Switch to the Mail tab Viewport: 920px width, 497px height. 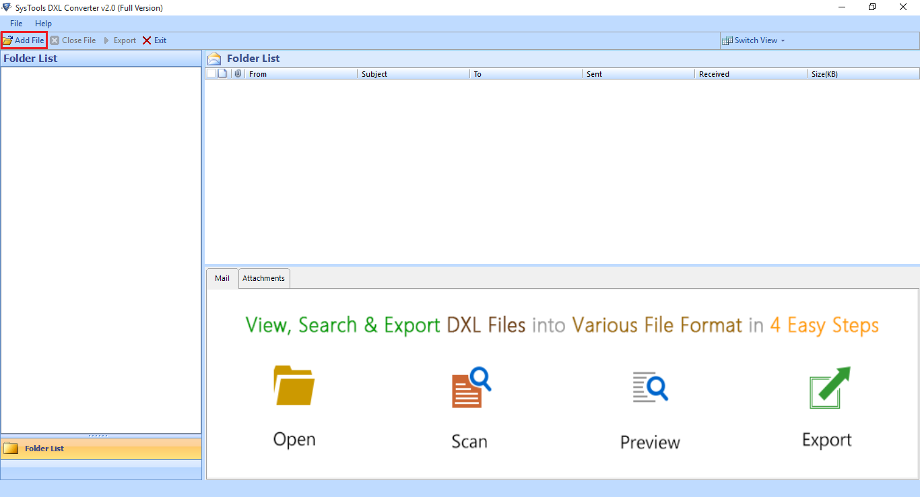click(x=222, y=278)
